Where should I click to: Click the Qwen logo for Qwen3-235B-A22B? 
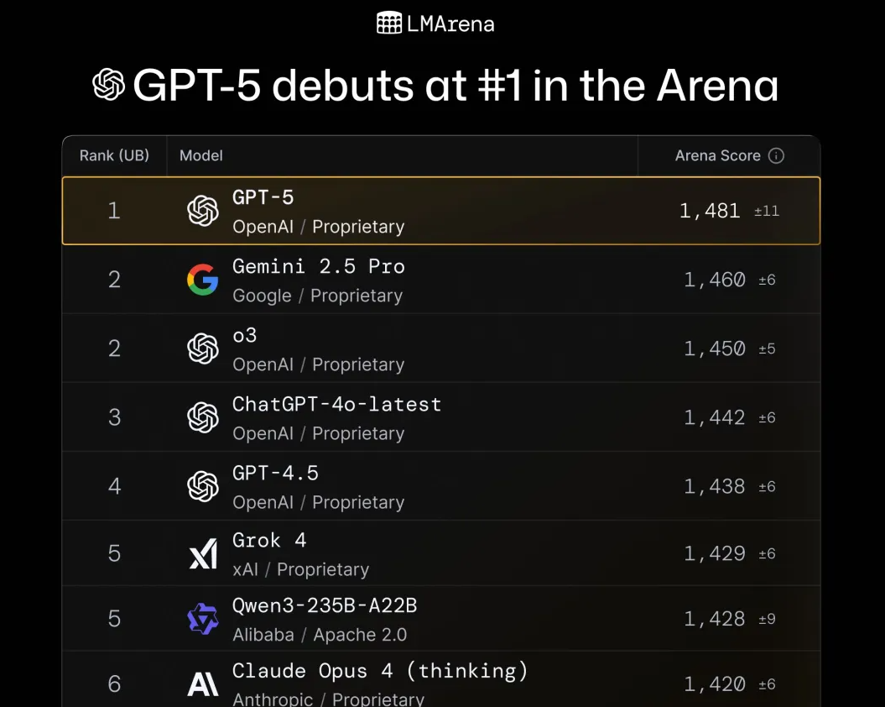(203, 619)
